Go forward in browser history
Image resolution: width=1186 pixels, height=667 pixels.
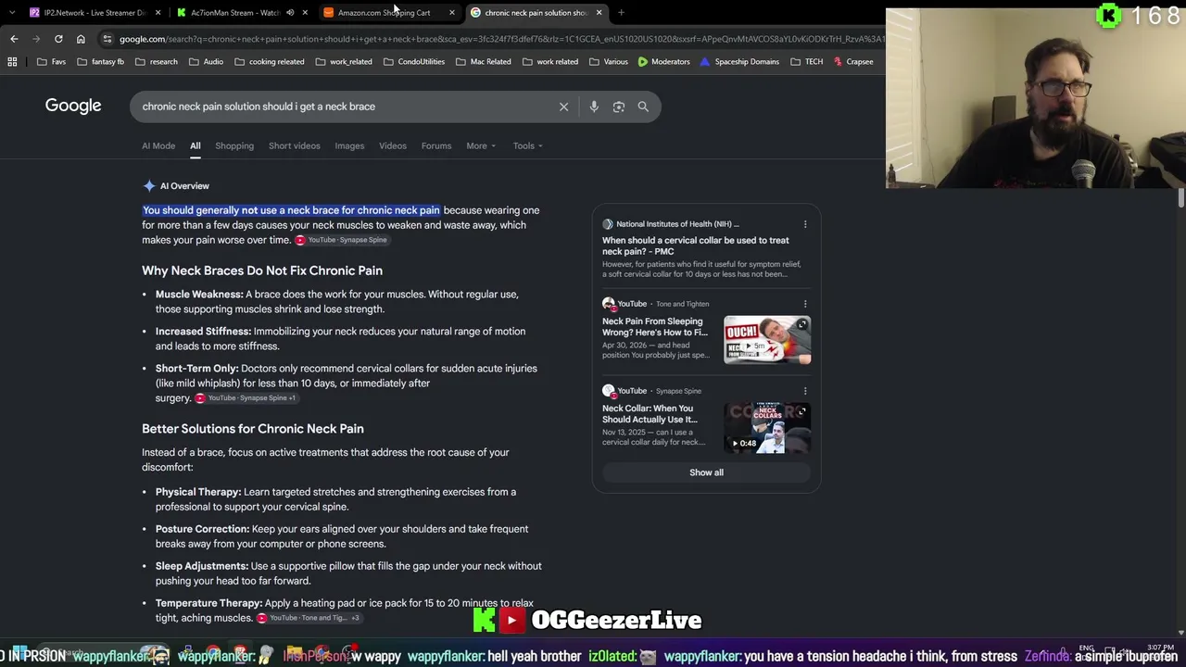(x=36, y=39)
